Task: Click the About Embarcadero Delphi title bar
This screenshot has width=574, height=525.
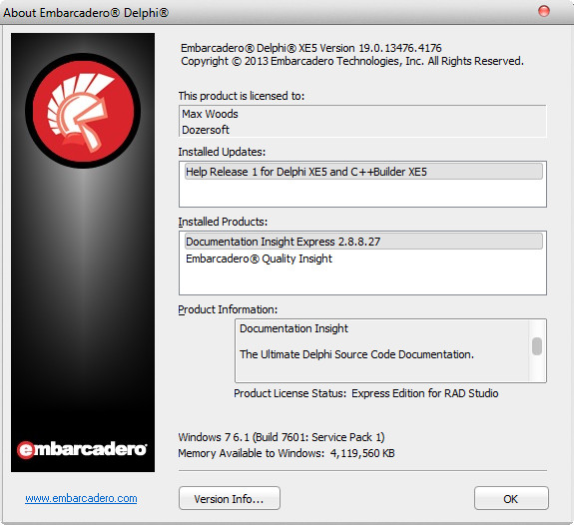Action: pyautogui.click(x=287, y=12)
